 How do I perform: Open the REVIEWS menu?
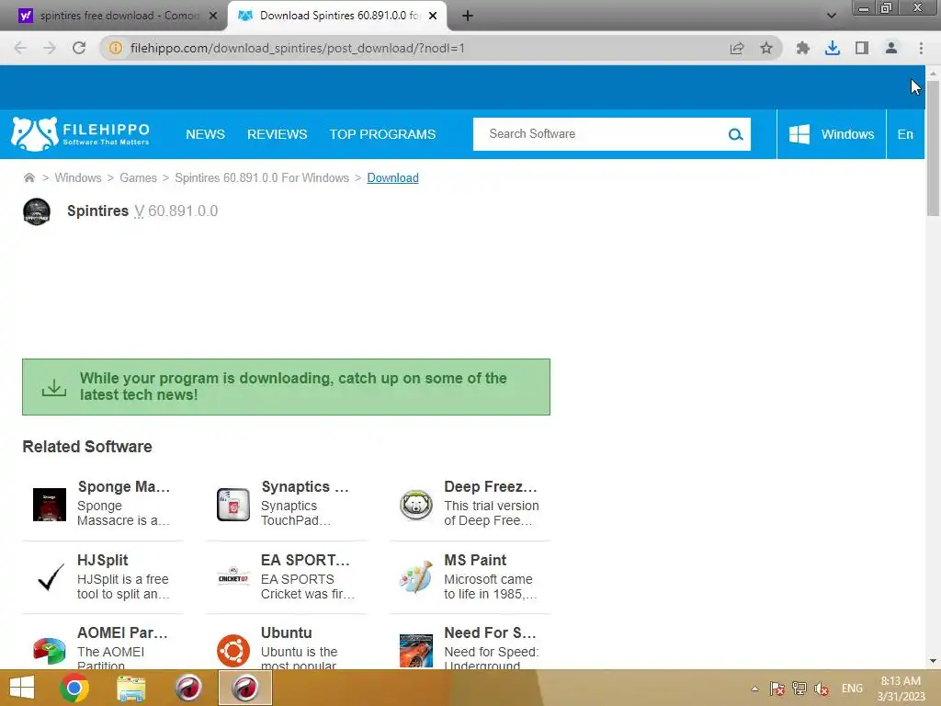pyautogui.click(x=278, y=134)
